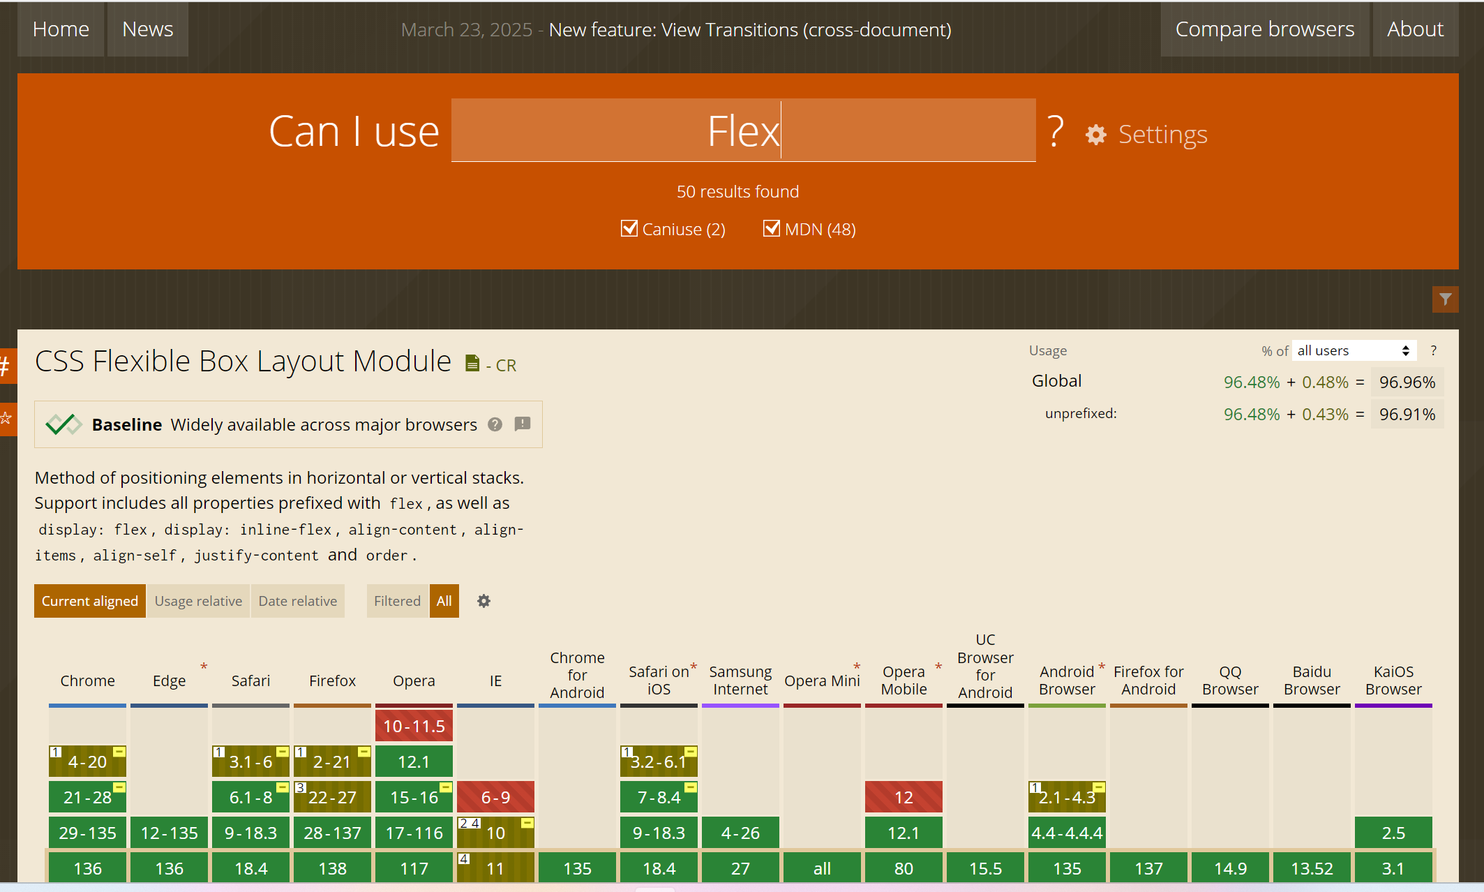Click the Edge column header

point(169,681)
